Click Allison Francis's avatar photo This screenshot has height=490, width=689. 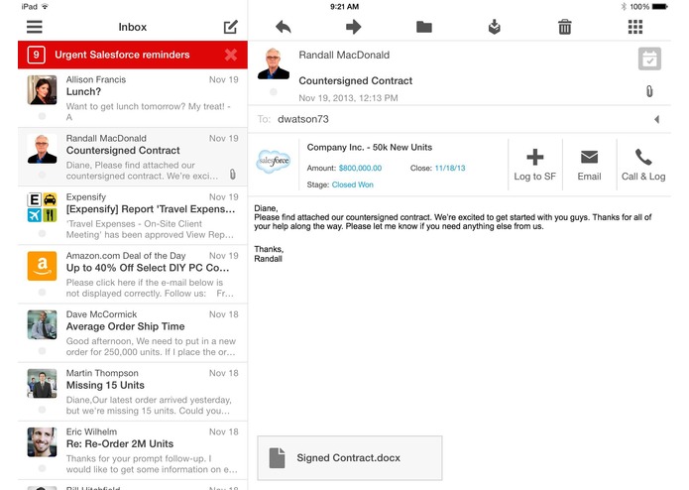coord(43,89)
